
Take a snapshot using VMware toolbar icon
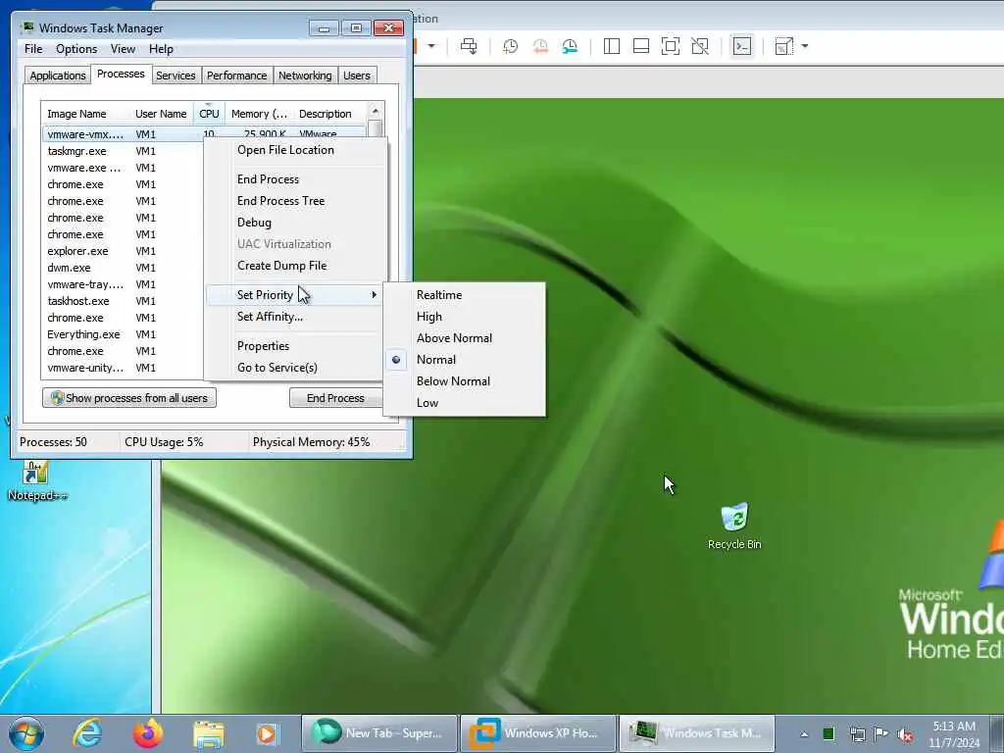click(x=510, y=46)
